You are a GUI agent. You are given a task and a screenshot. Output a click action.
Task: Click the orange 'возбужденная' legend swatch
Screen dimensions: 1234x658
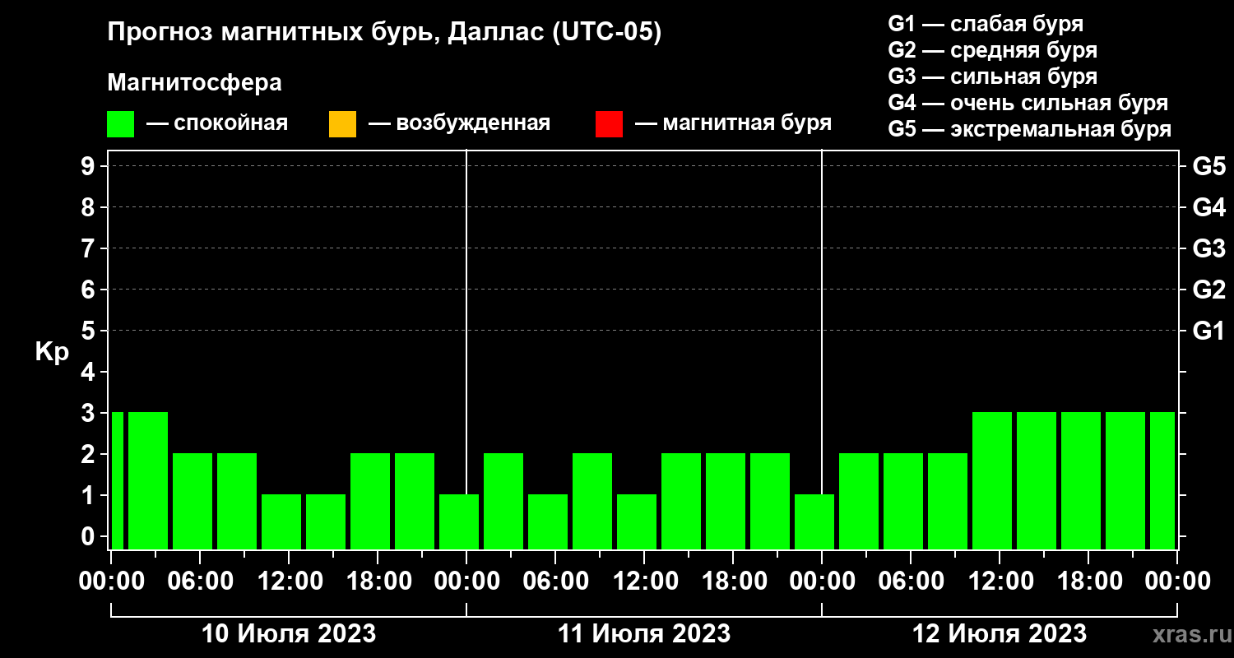tap(342, 124)
